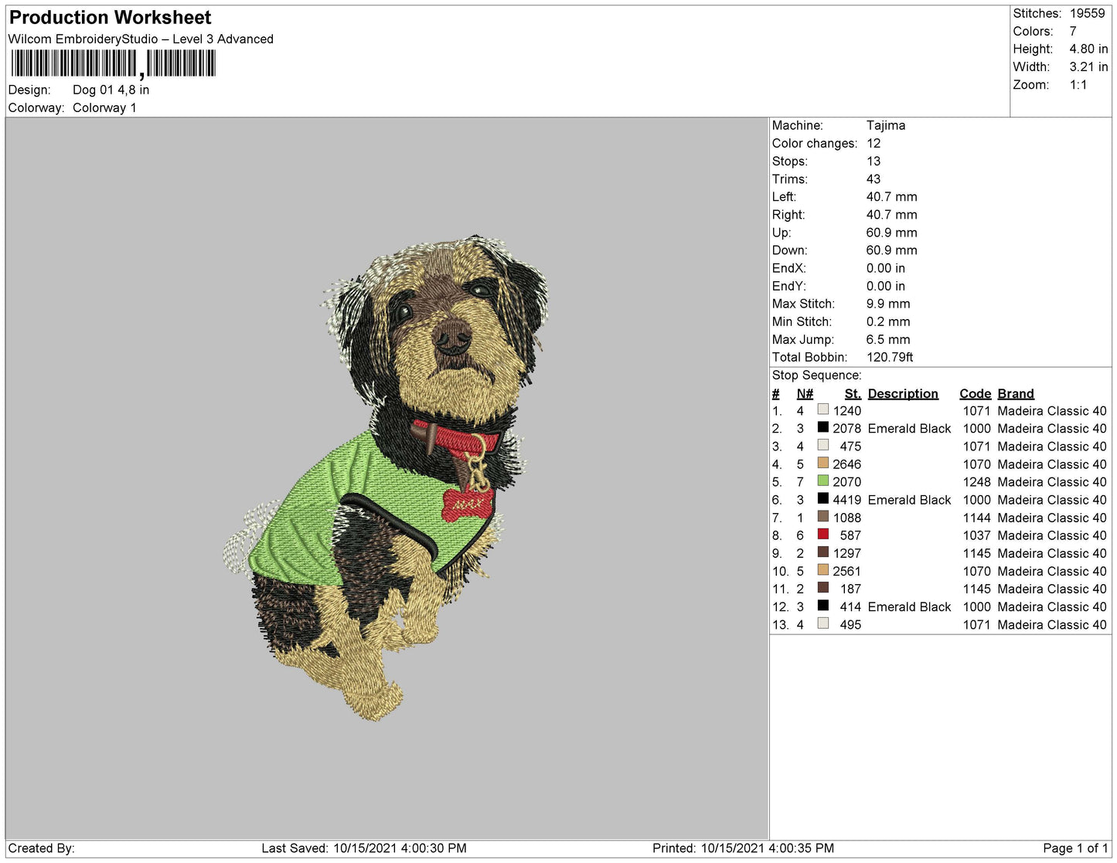Click 'Emerald Black' in stop row 12
Screen dimensions: 1117x863
pyautogui.click(x=909, y=606)
